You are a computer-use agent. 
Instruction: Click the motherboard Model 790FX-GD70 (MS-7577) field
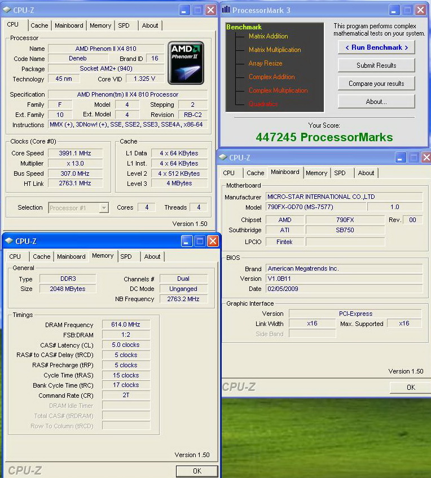[316, 207]
